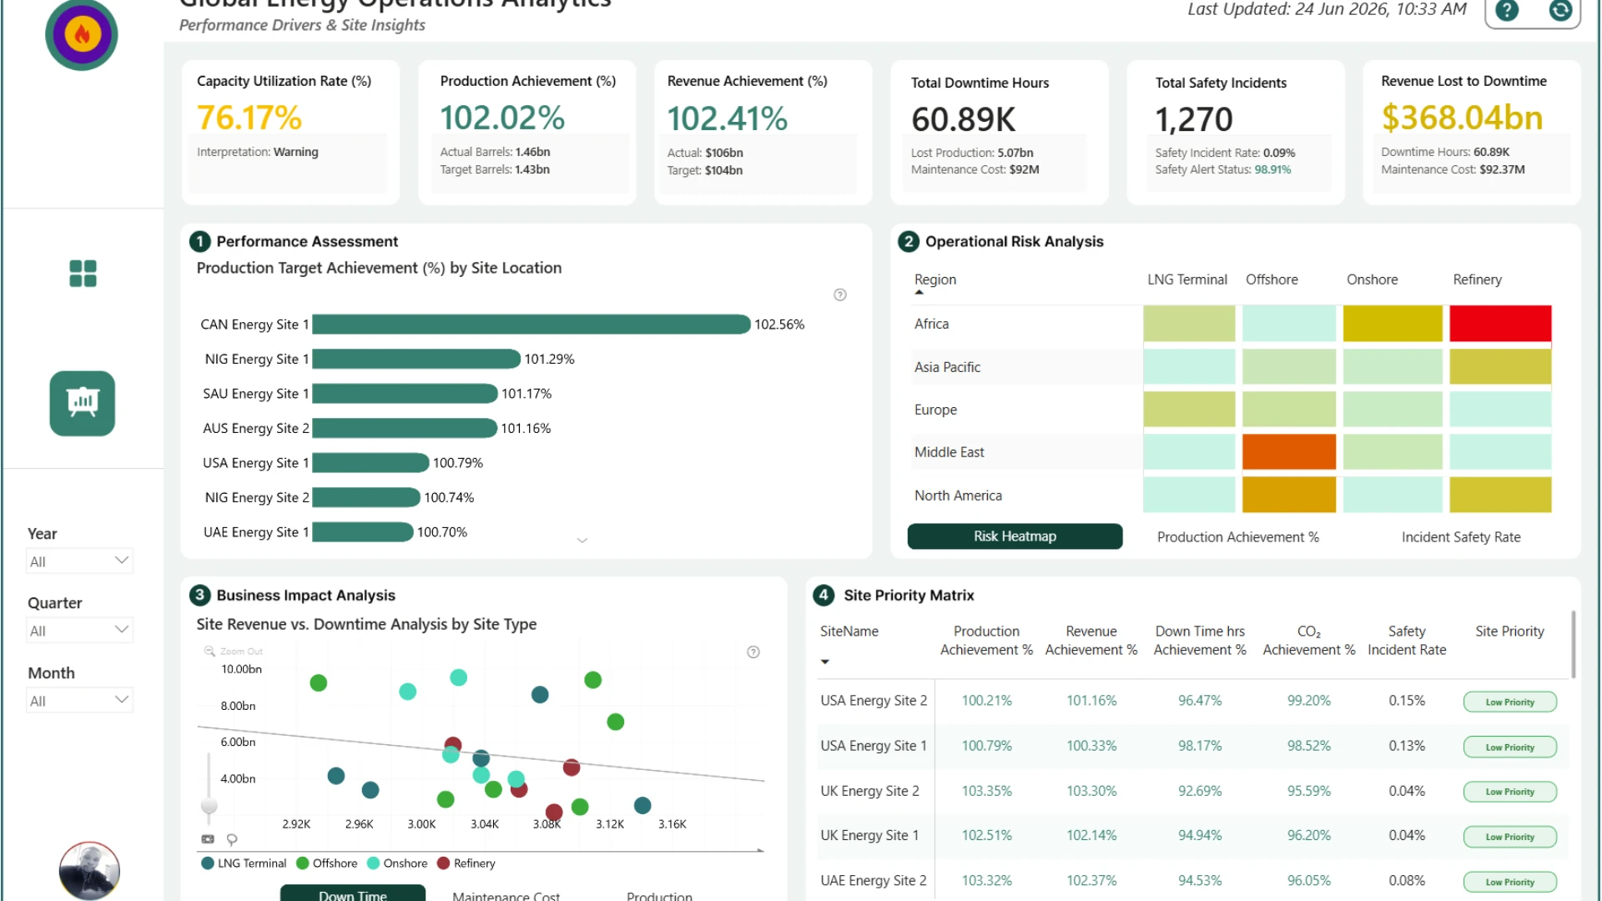The width and height of the screenshot is (1602, 901).
Task: Select the presentation chart sidebar icon
Action: [x=83, y=403]
